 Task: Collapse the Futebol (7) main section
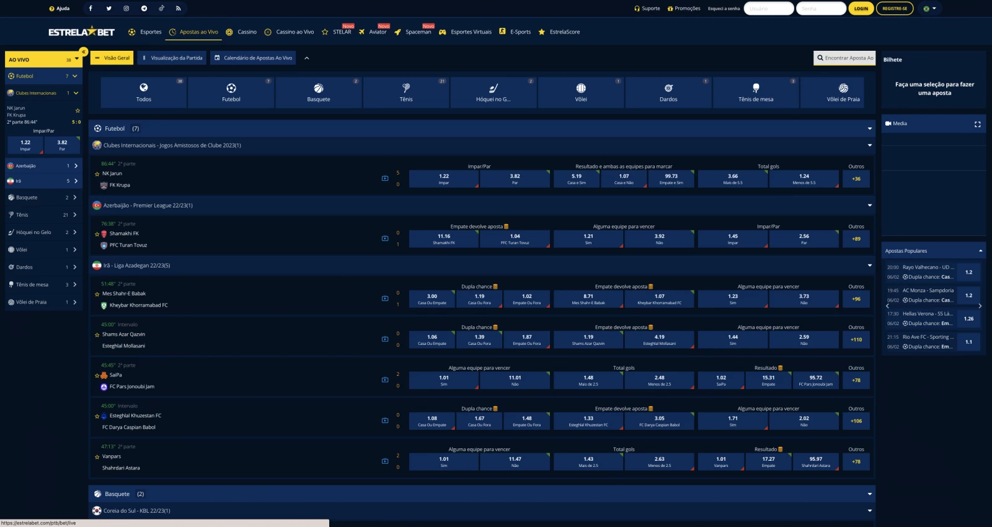point(870,129)
